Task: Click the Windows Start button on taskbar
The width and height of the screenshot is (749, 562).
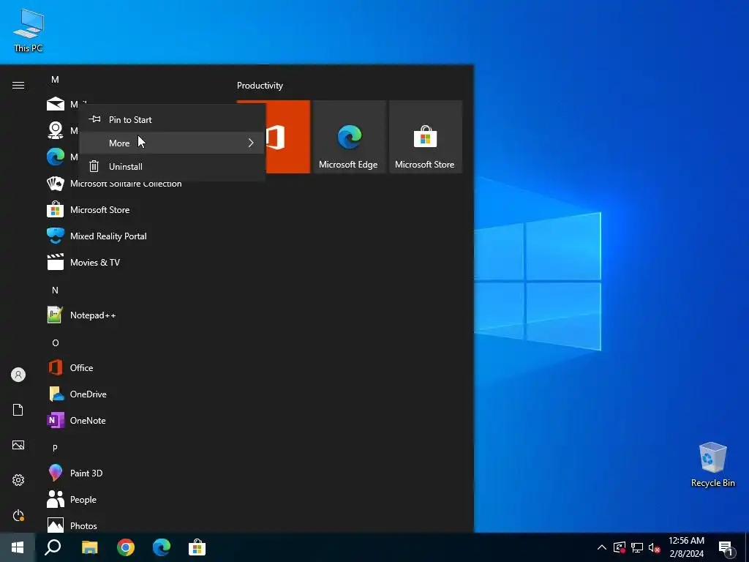Action: tap(18, 547)
